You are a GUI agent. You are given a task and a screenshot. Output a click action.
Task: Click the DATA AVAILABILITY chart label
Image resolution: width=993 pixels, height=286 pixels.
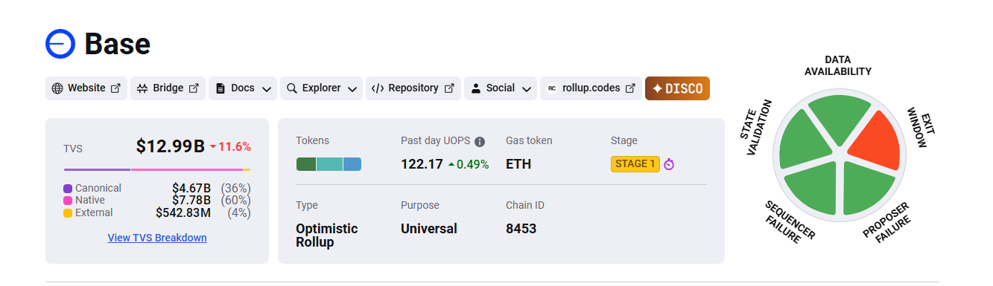(x=838, y=65)
